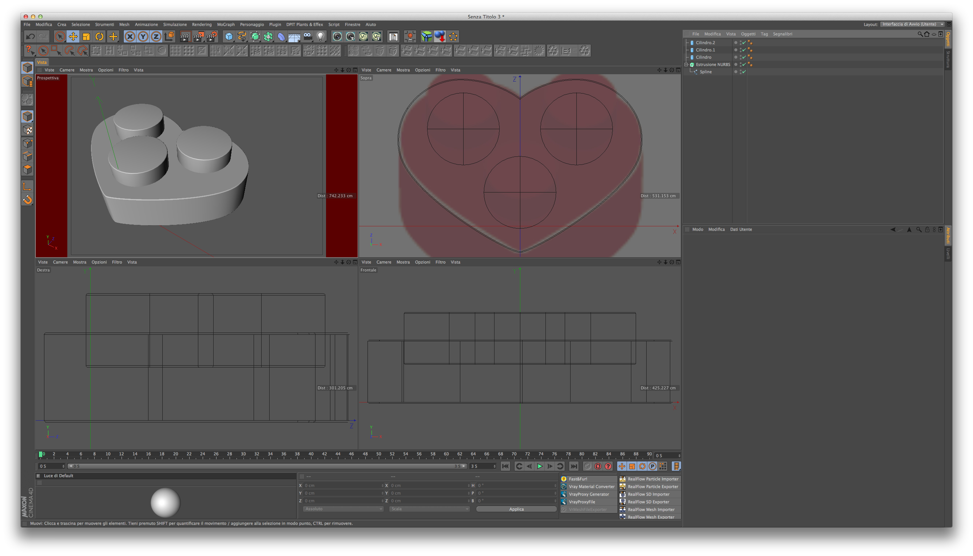Add a Cube primitive object
This screenshot has width=973, height=556.
coord(229,37)
